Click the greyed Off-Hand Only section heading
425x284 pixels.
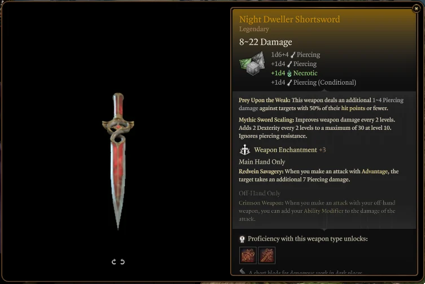pos(260,193)
